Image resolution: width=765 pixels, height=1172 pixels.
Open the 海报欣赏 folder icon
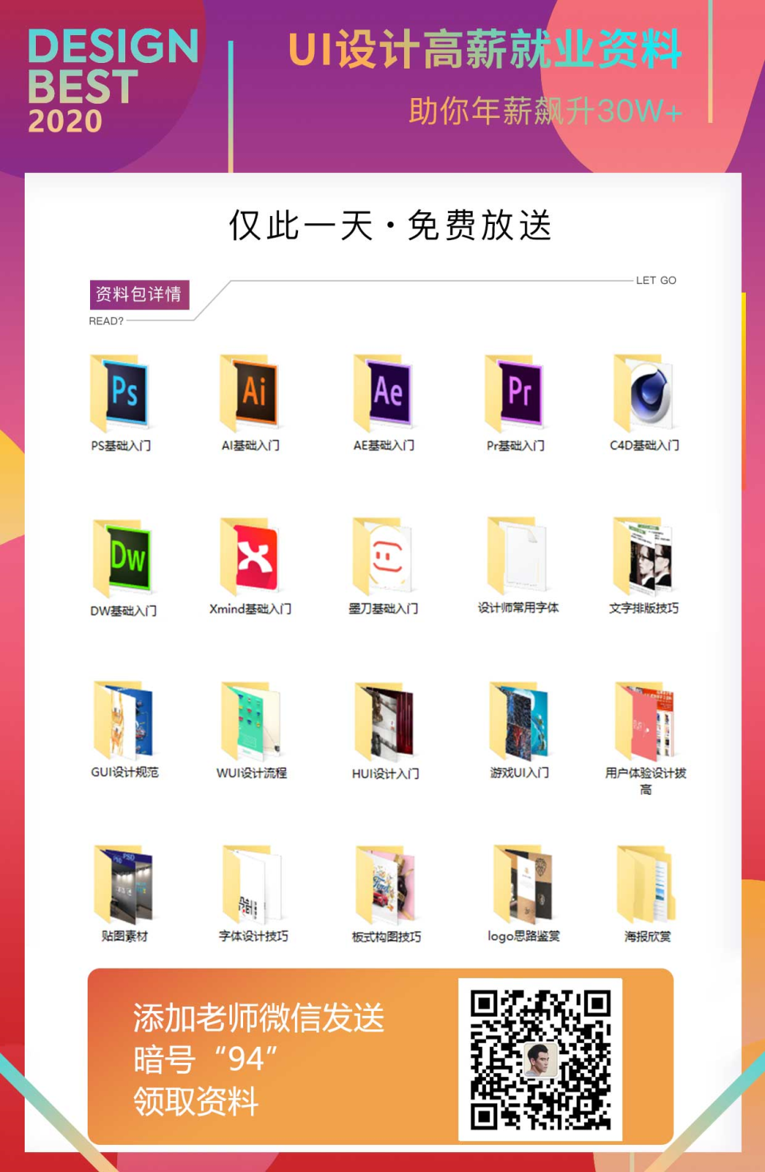click(646, 884)
